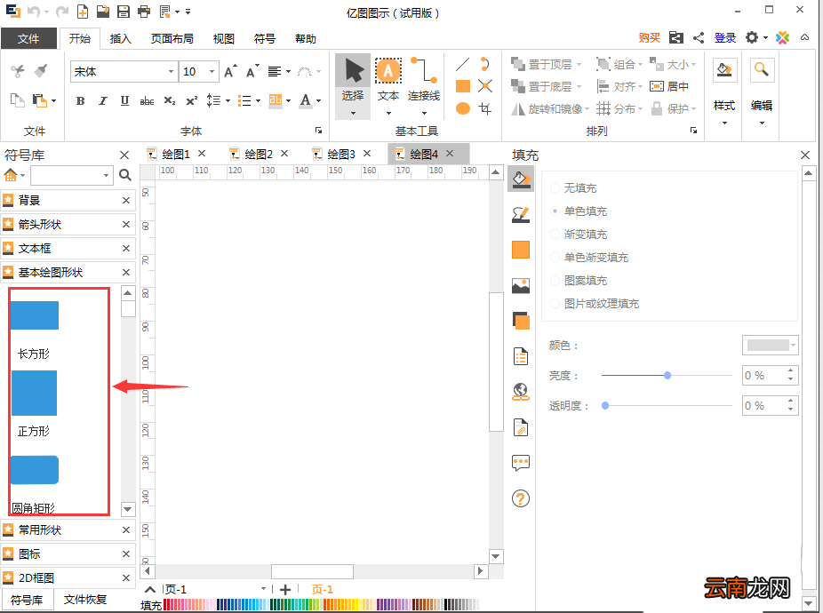Open the symbol library search combo box
823x613 pixels.
[x=72, y=175]
